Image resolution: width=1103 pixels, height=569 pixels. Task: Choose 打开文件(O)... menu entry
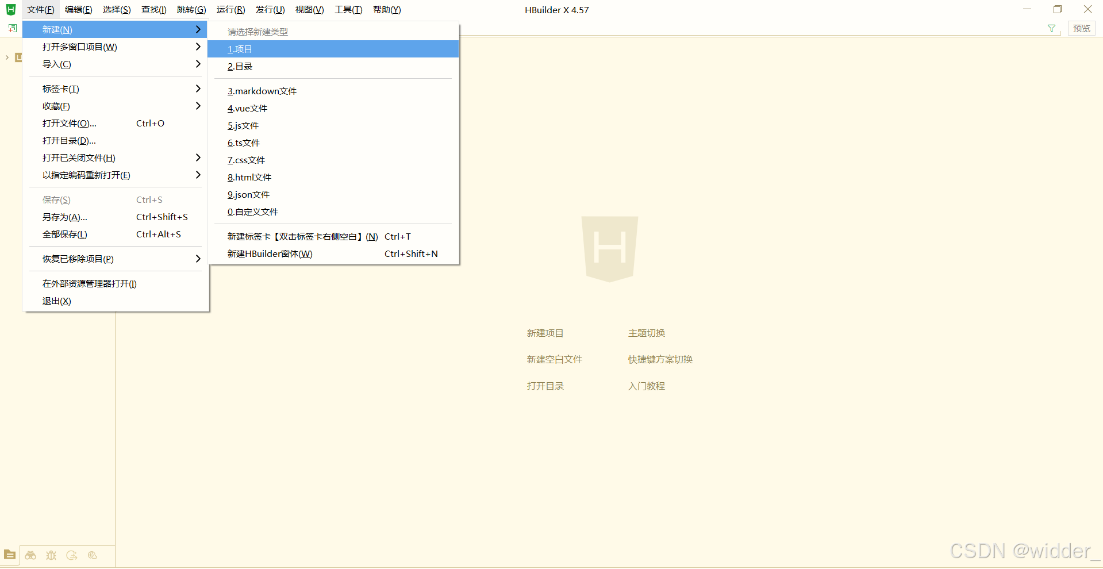(115, 123)
